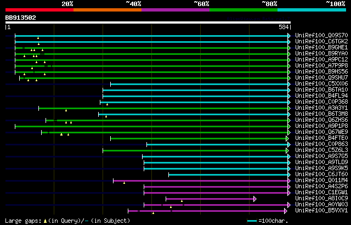The height and width of the screenshot is (225, 351).
Task: Click the cyan 100char scale bar
Action: pyautogui.click(x=252, y=221)
